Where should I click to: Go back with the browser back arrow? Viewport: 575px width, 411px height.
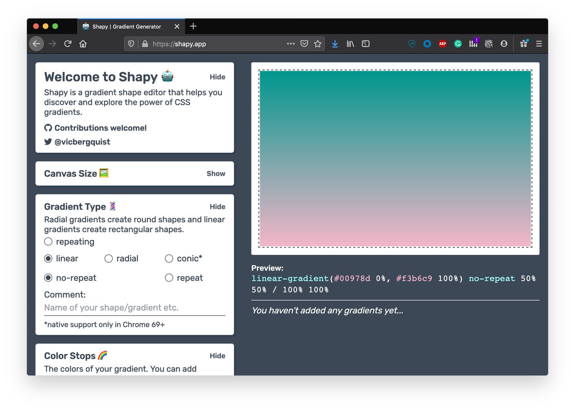coord(36,44)
